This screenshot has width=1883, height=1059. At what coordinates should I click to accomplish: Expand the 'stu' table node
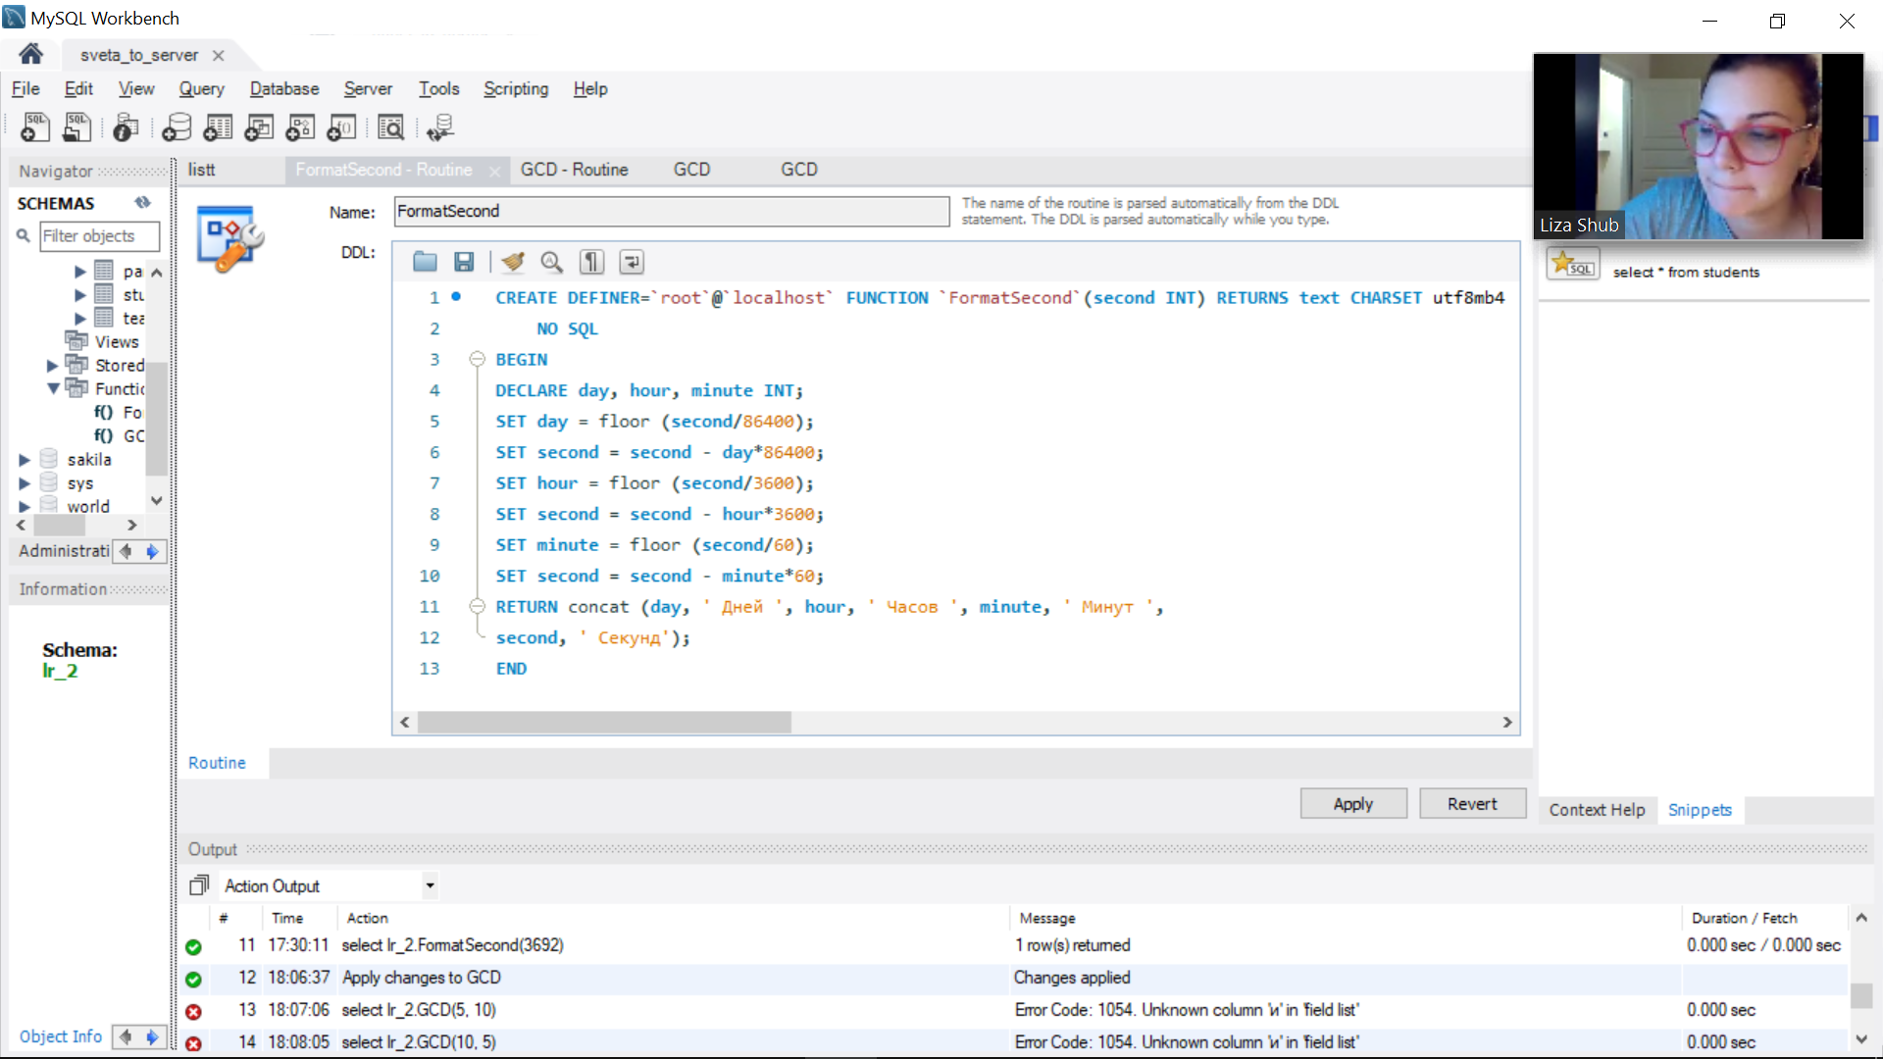coord(80,295)
